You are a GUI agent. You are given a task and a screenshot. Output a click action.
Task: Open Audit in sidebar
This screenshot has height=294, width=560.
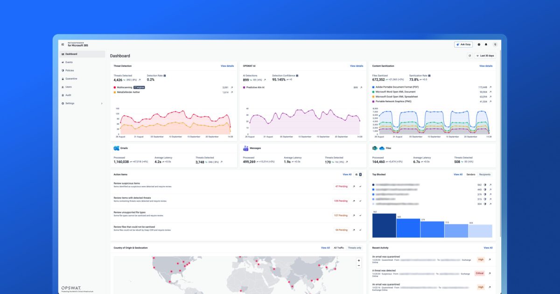click(x=82, y=95)
